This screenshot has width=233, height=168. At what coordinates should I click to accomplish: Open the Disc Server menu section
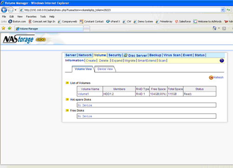[x=137, y=56]
